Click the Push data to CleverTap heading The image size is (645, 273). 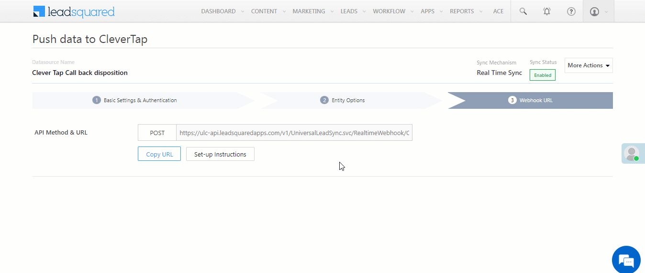pos(90,39)
